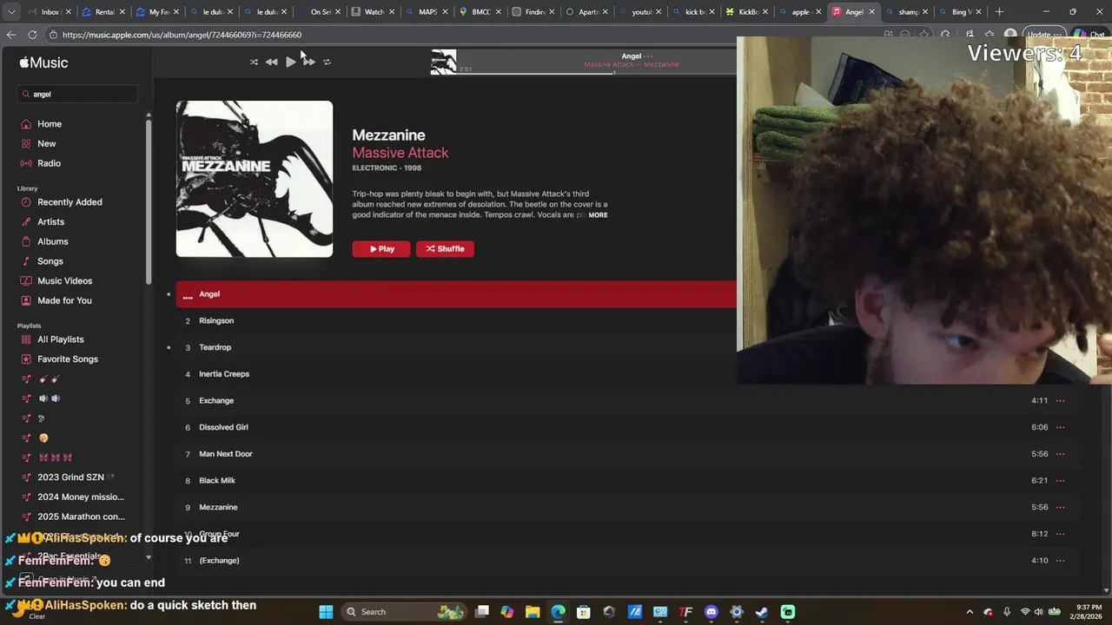Open more options for Black Milk
The height and width of the screenshot is (625, 1112).
pyautogui.click(x=1060, y=481)
